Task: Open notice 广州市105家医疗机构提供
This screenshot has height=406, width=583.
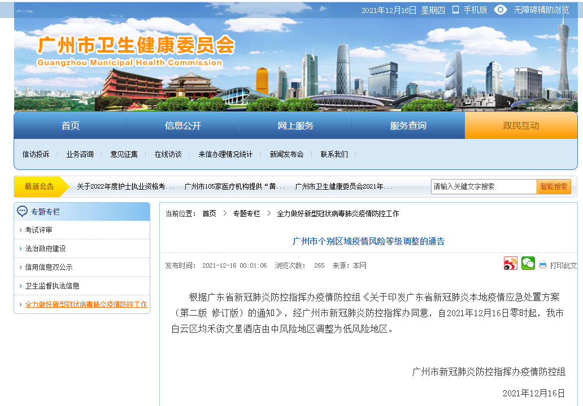Action: tap(234, 187)
